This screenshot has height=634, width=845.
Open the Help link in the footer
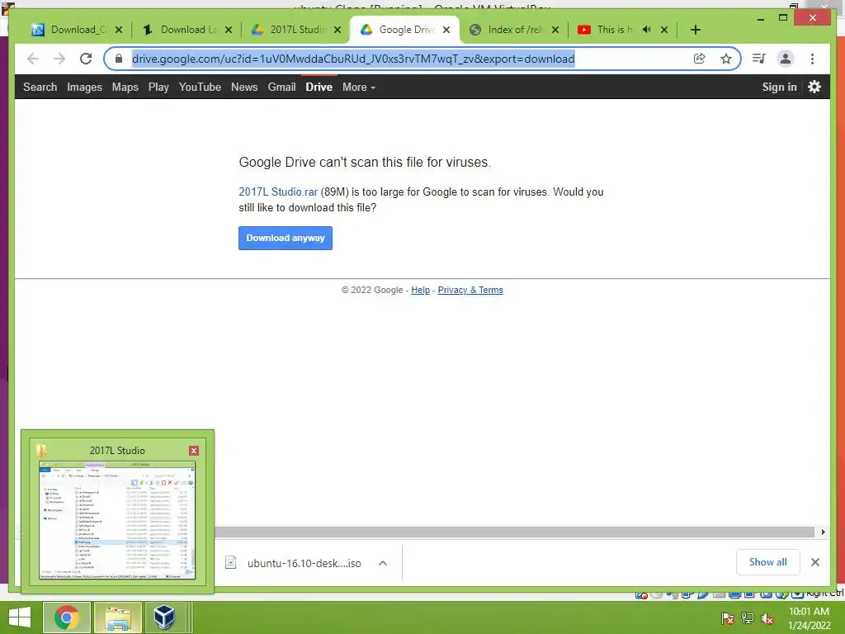coord(420,290)
